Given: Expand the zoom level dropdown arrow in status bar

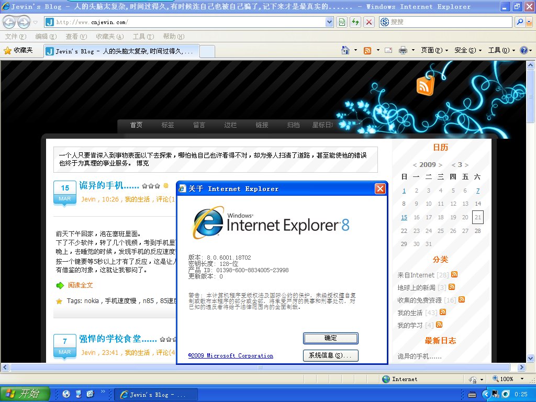Looking at the screenshot, I should (x=522, y=379).
